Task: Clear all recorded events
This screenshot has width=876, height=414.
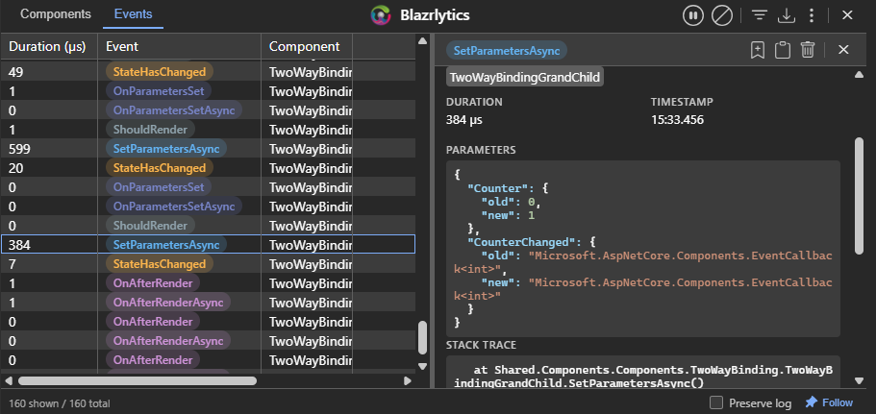Action: pos(722,15)
